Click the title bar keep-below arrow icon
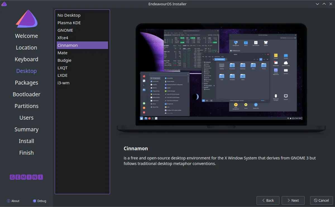The width and height of the screenshot is (335, 207). pos(317,4)
